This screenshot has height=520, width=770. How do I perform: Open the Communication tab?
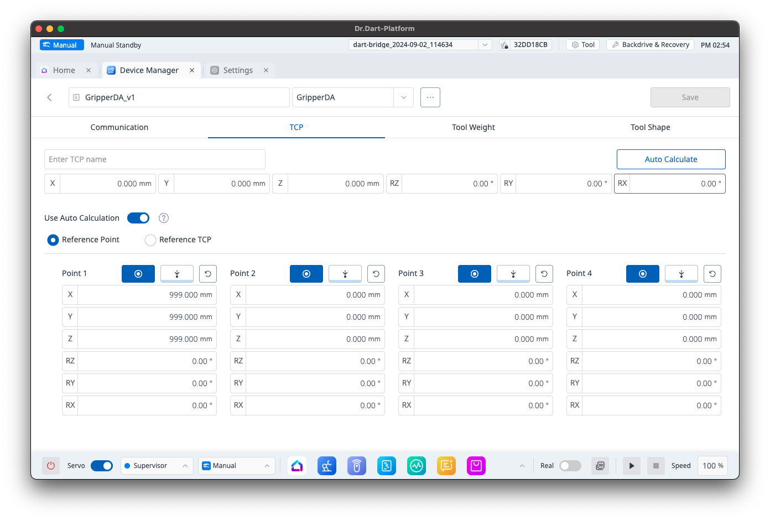coord(119,127)
